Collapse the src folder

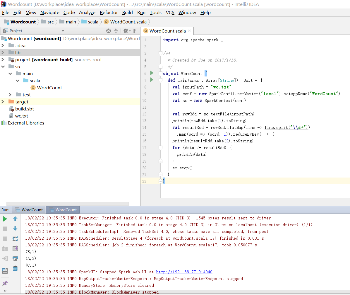[x=3, y=66]
